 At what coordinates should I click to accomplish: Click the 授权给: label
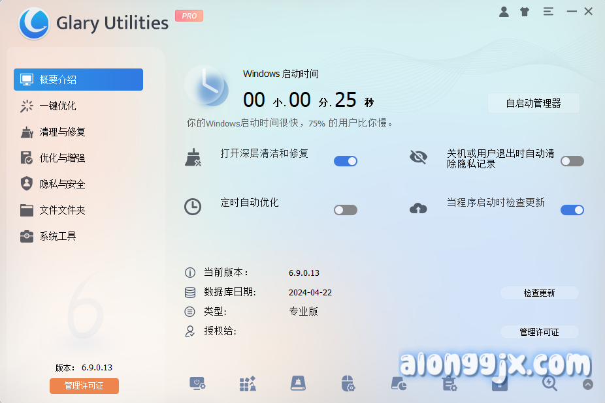click(x=220, y=331)
